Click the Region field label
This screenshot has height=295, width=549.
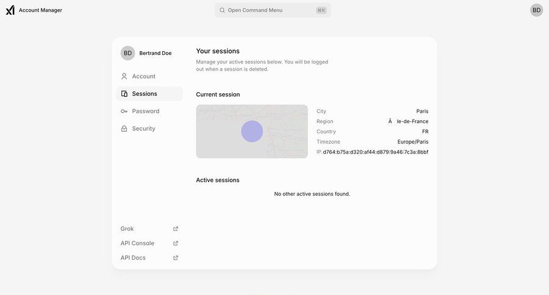click(325, 121)
